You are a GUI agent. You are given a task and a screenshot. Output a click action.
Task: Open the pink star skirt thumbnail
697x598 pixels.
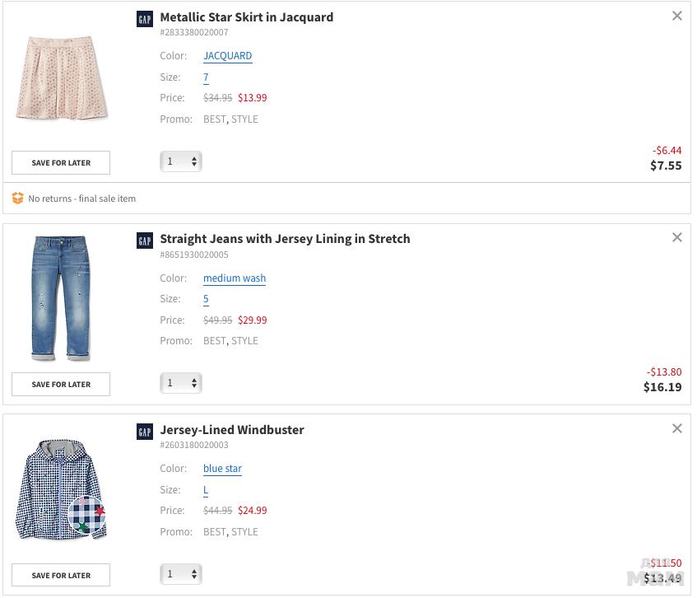tap(61, 77)
